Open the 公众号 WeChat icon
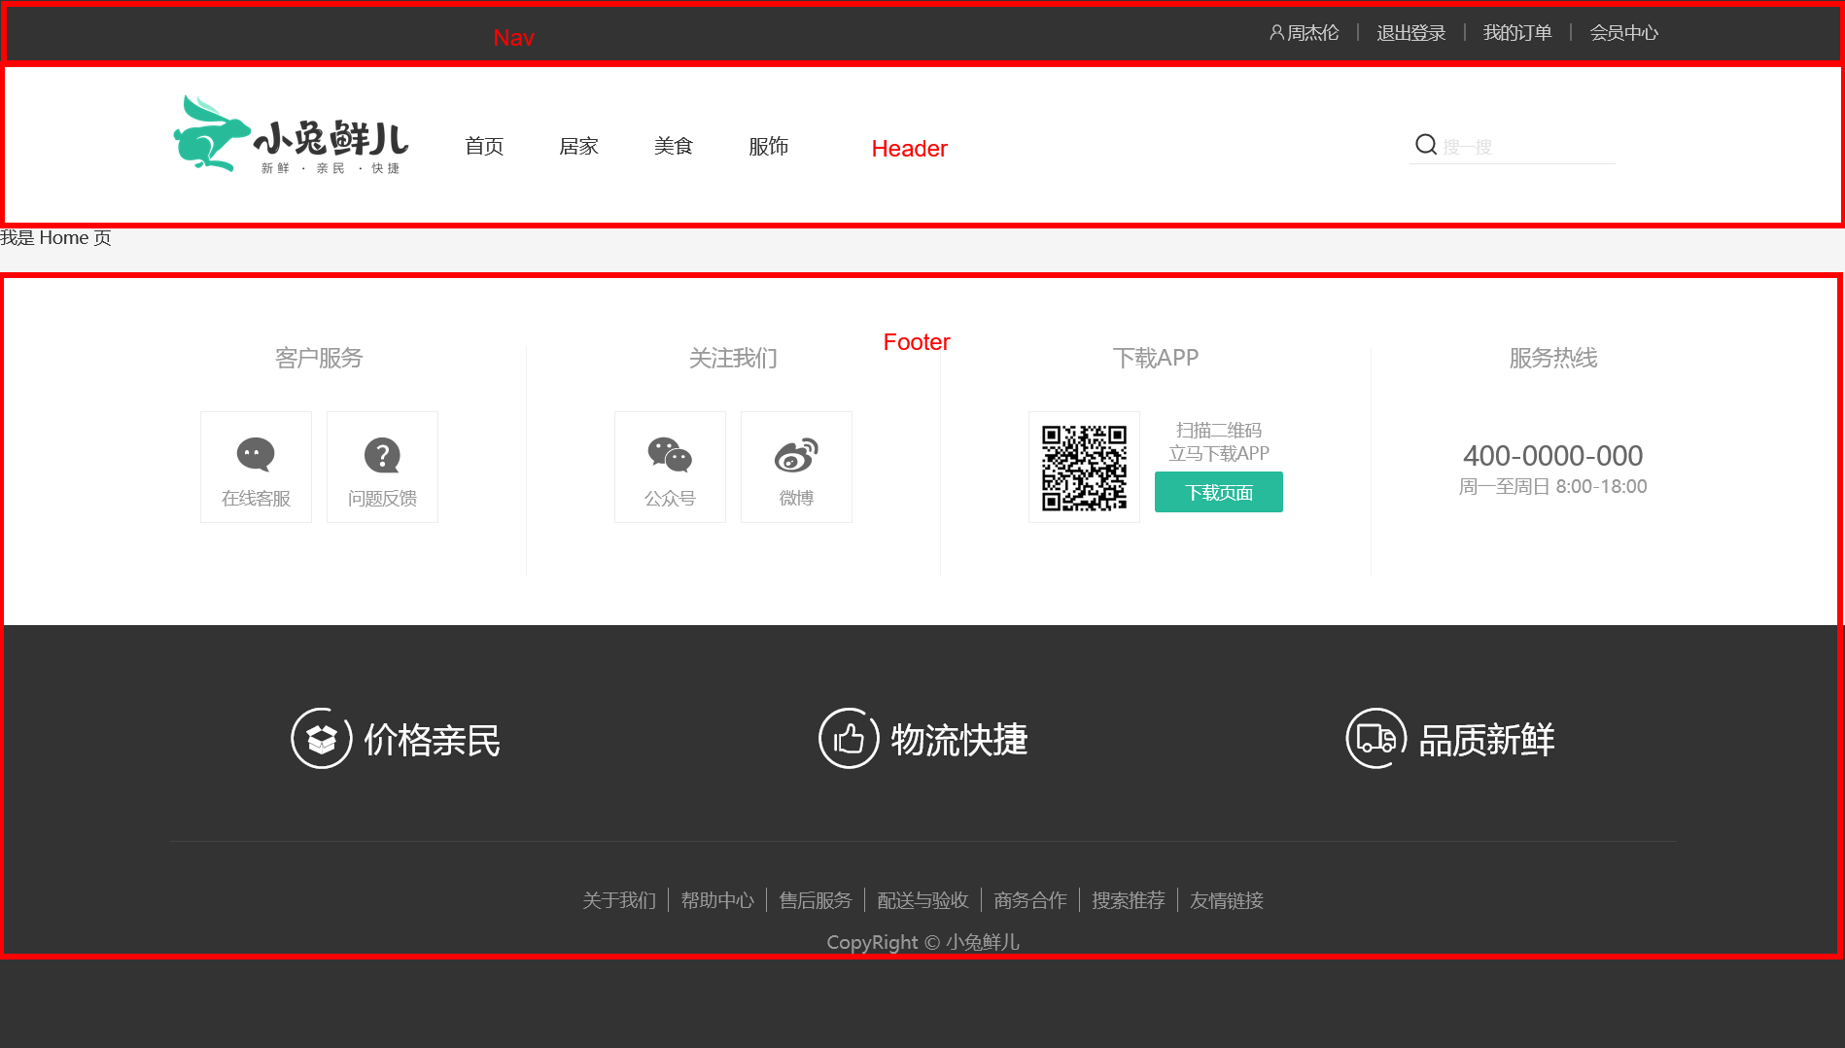Image resolution: width=1845 pixels, height=1048 pixels. [670, 454]
